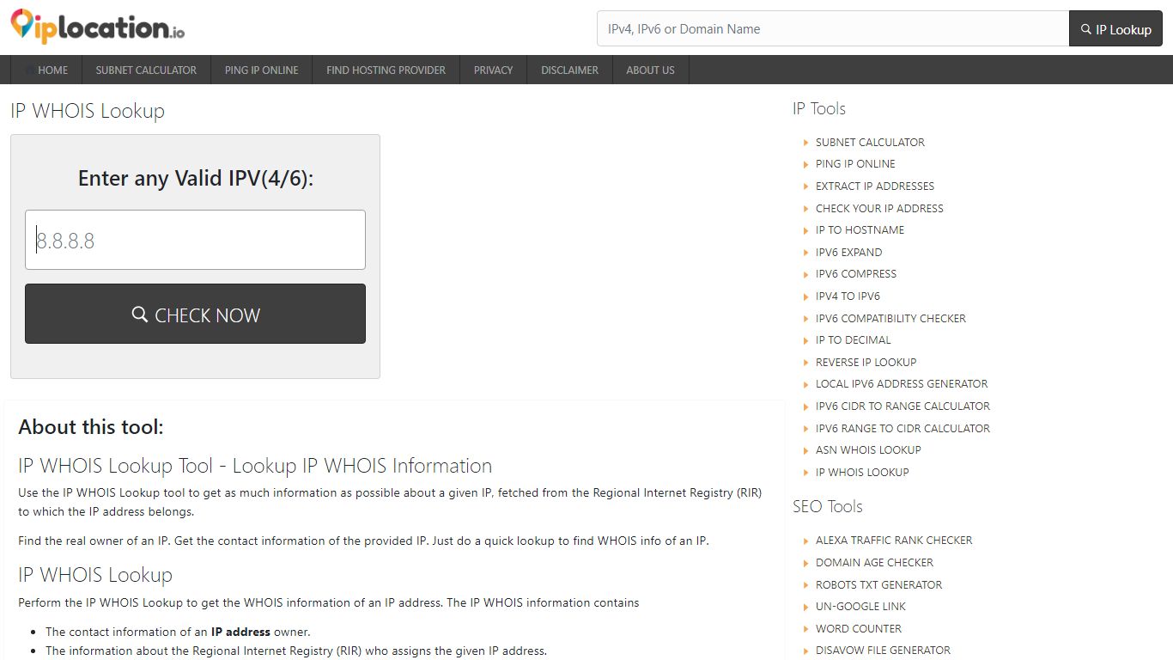Open IPV4 TO IPV6 tool link
Viewport: 1173px width, 660px height.
pos(848,296)
